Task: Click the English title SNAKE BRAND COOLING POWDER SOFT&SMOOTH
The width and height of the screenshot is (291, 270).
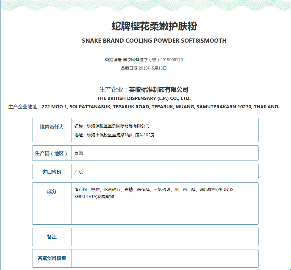Action: click(154, 41)
